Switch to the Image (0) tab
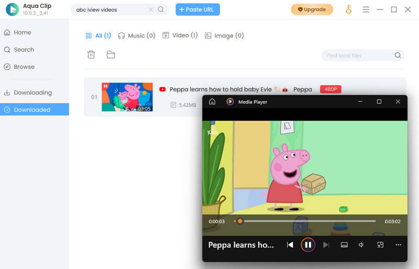Image resolution: width=419 pixels, height=269 pixels. point(224,36)
